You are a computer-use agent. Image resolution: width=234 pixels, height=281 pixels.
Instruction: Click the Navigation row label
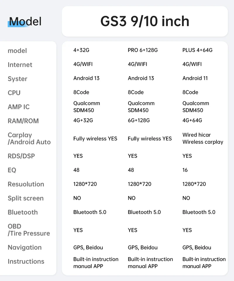[25, 248]
